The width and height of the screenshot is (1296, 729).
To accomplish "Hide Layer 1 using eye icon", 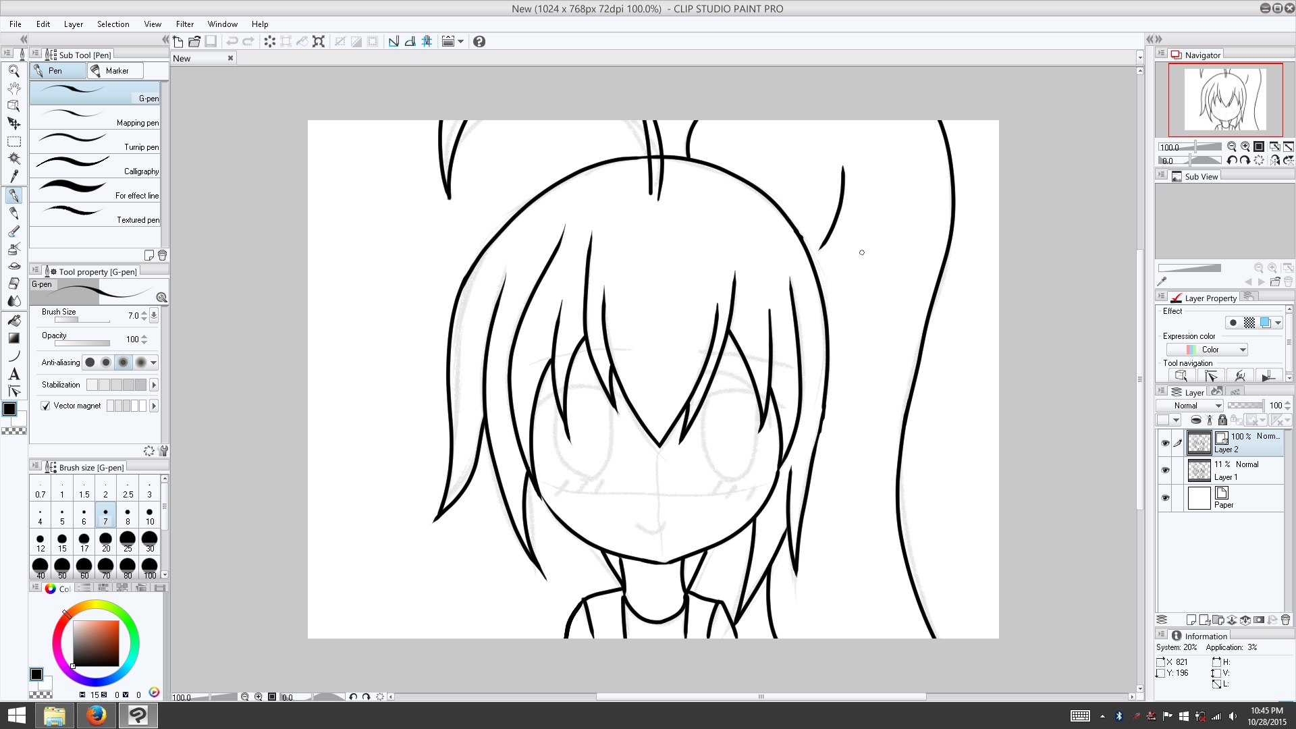I will 1165,470.
